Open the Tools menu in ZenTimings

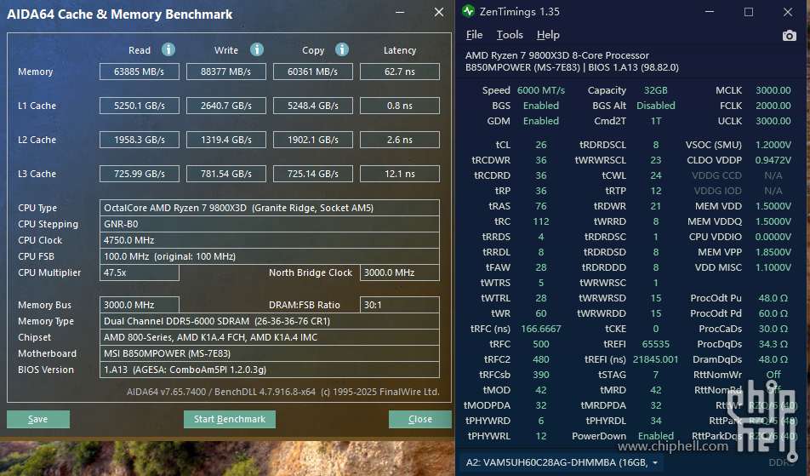[510, 35]
